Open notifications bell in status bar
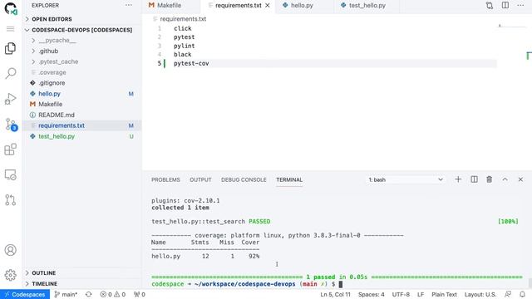532x299 pixels. [x=523, y=294]
